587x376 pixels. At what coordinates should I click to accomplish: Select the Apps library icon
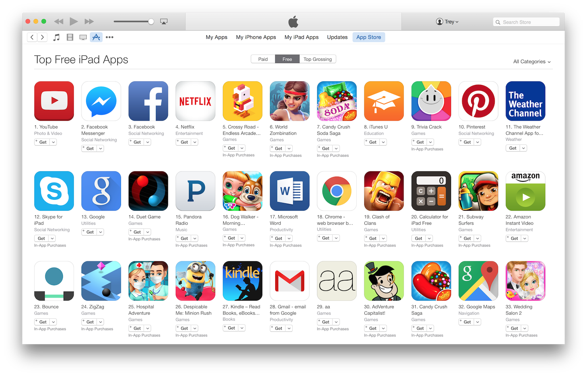click(96, 37)
